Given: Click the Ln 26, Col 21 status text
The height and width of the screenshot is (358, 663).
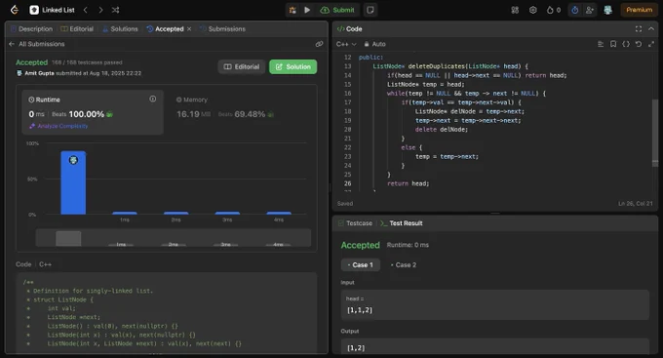Looking at the screenshot, I should [635, 204].
